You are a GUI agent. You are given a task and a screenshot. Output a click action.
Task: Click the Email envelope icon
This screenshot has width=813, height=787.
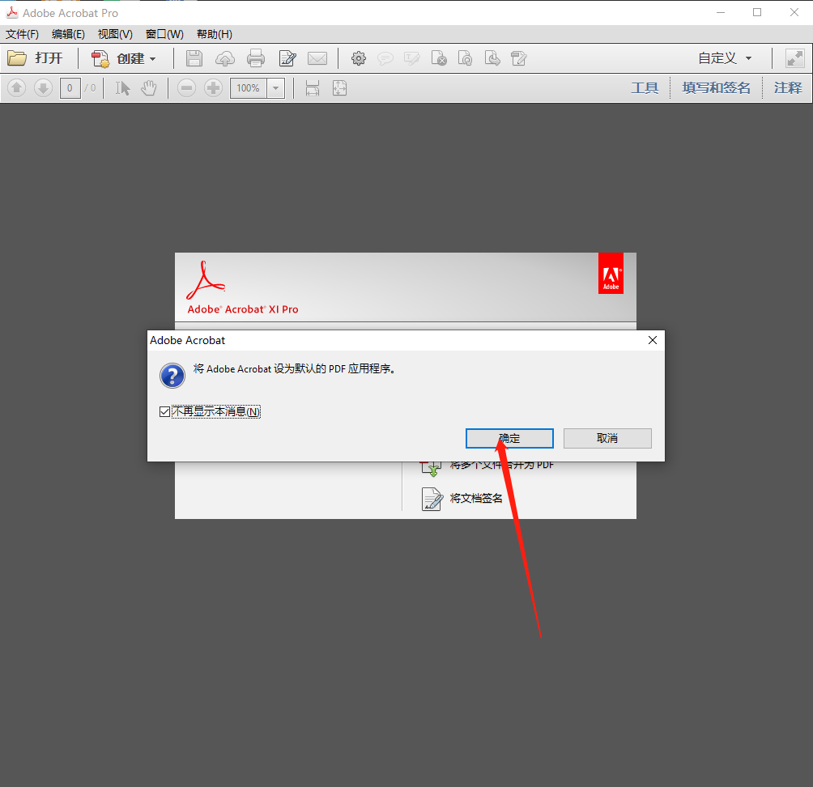click(x=317, y=58)
